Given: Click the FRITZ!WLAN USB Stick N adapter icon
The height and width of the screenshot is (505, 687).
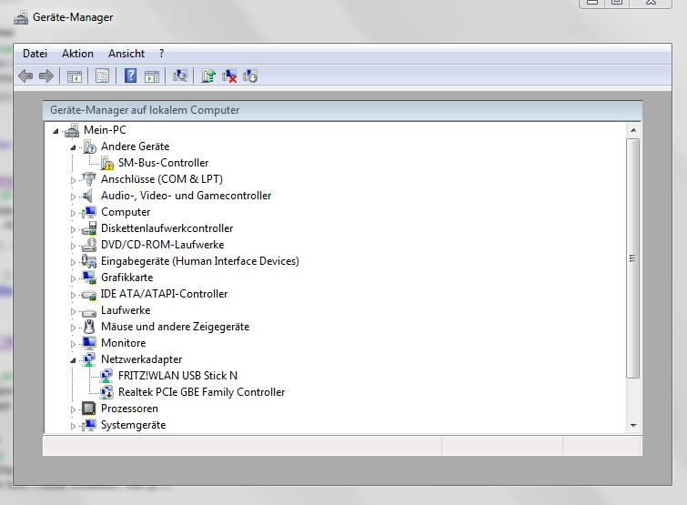Looking at the screenshot, I should click(106, 376).
